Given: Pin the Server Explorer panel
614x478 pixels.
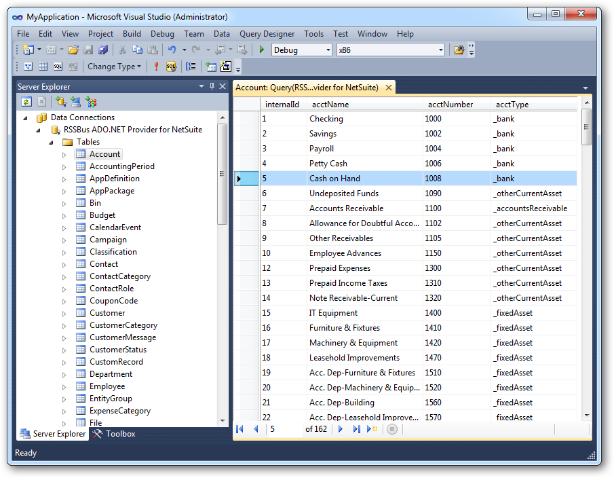Looking at the screenshot, I should (212, 87).
